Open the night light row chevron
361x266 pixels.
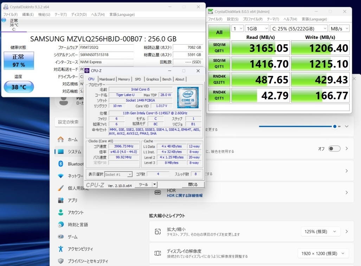point(347,148)
